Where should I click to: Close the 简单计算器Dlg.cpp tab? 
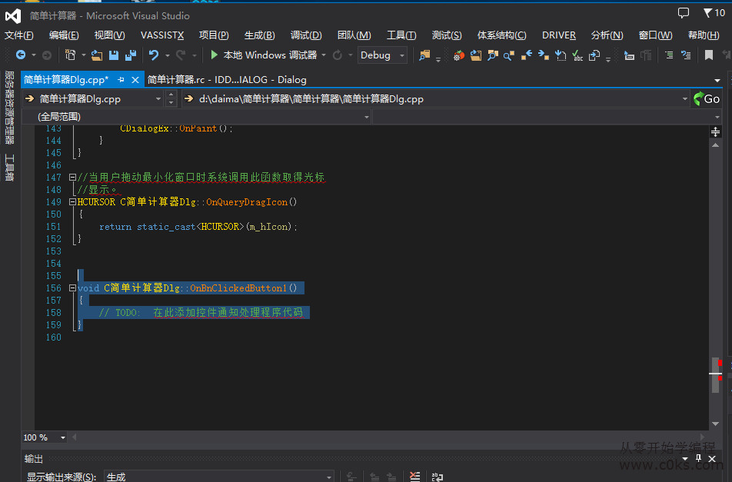135,80
